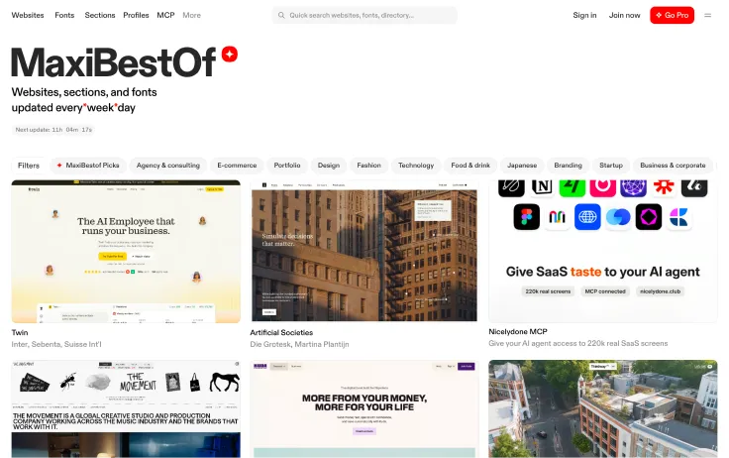This screenshot has height=458, width=729.
Task: Open Profiles page
Action: 136,15
